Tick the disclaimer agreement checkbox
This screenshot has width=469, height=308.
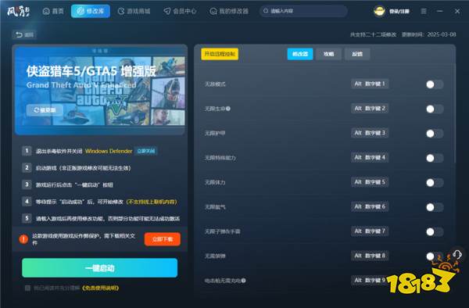(x=27, y=288)
